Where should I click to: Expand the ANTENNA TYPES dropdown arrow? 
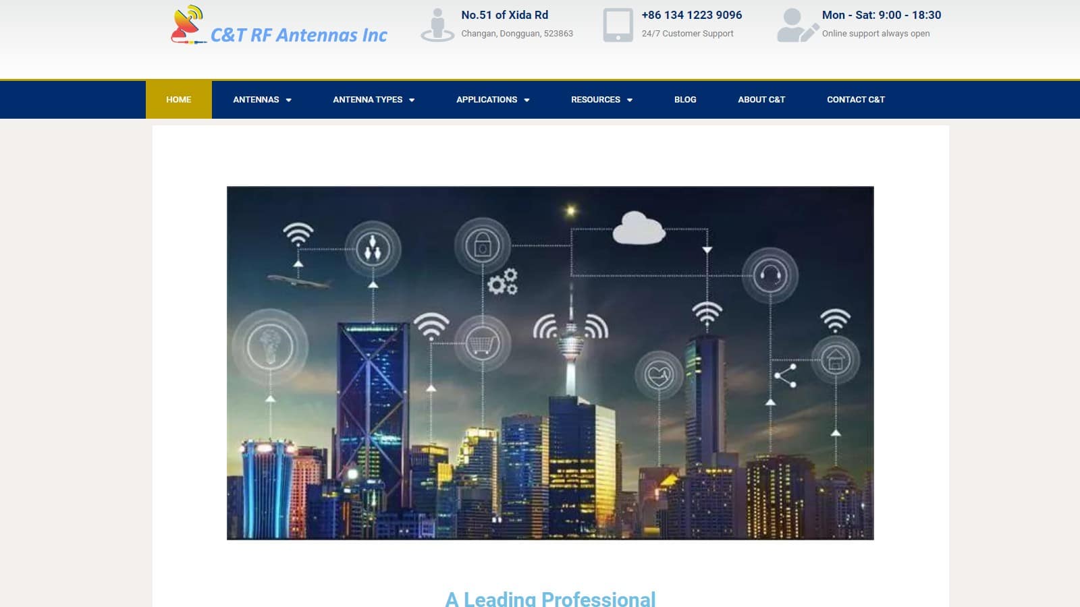[412, 100]
